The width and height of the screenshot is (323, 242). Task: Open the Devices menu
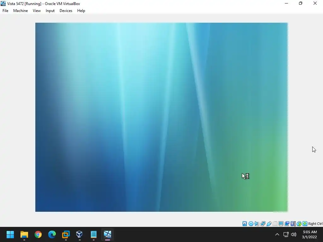click(66, 11)
